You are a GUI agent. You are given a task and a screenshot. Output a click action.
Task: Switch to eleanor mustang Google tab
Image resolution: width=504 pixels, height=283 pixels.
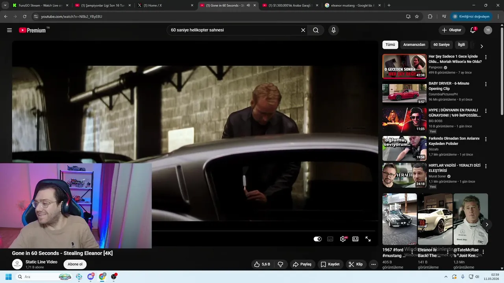coord(352,6)
